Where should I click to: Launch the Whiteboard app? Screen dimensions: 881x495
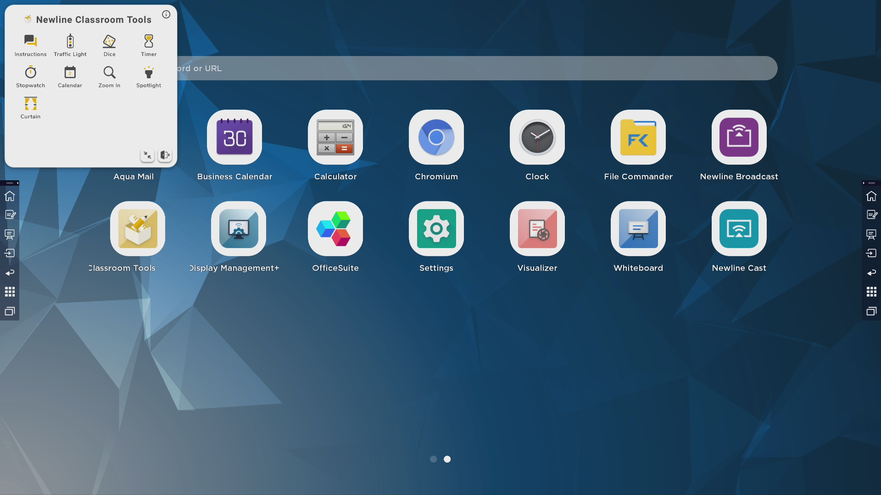click(638, 229)
